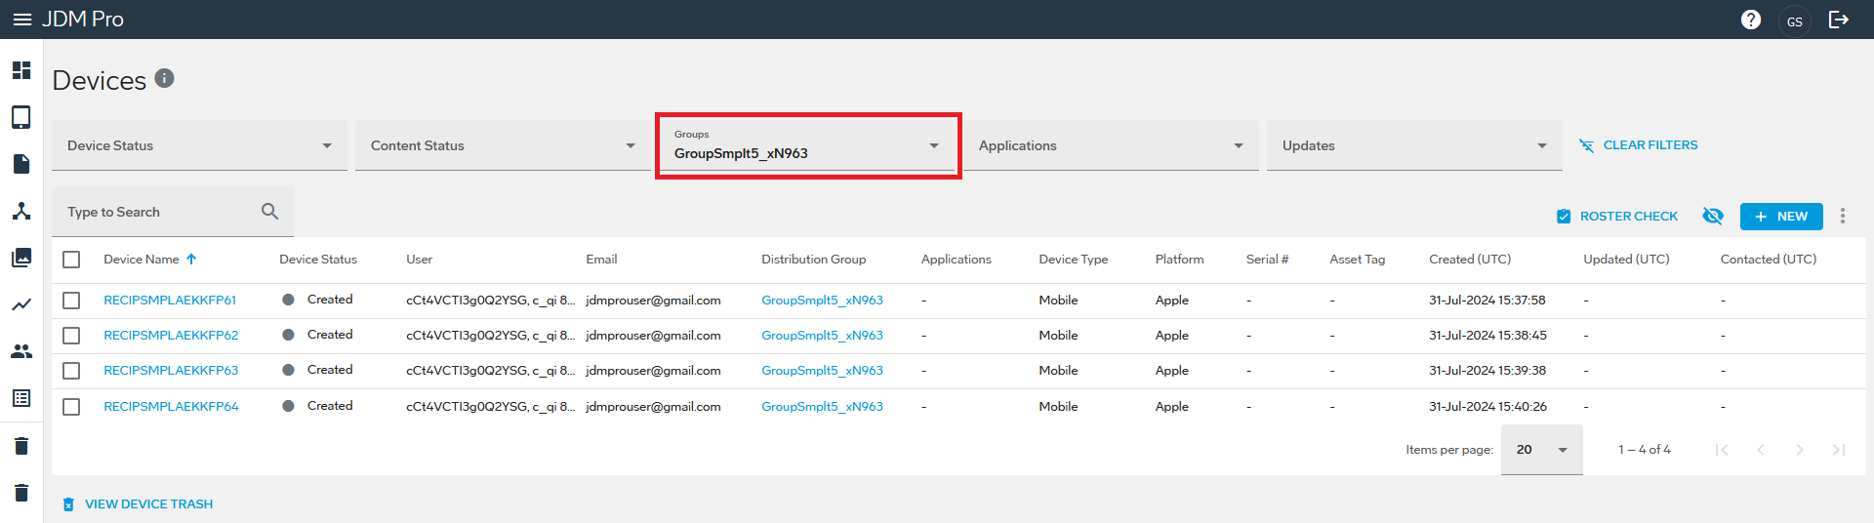This screenshot has height=523, width=1874.
Task: Click the '1 – 4 of 4' pagination range text
Action: 1645,450
